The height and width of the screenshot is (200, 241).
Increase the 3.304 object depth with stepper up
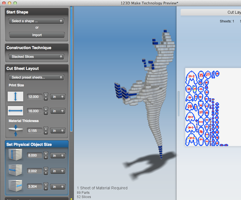click(x=46, y=185)
